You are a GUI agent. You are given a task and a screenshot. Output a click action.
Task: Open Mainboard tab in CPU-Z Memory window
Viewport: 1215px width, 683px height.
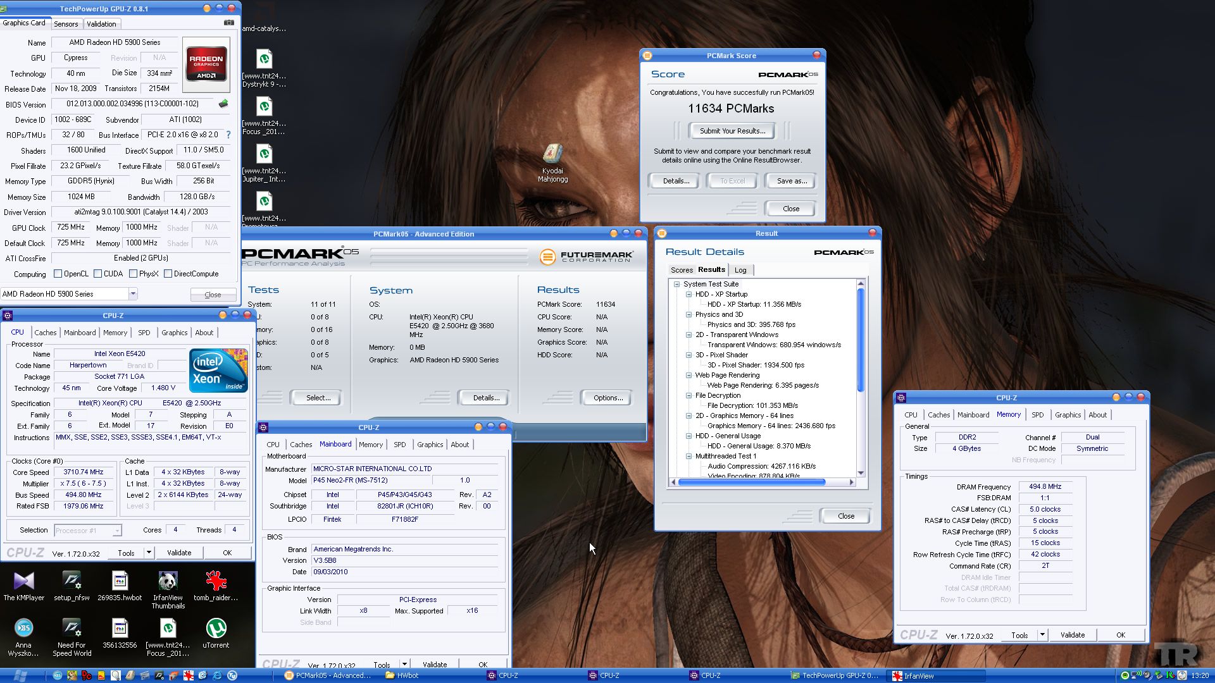973,415
